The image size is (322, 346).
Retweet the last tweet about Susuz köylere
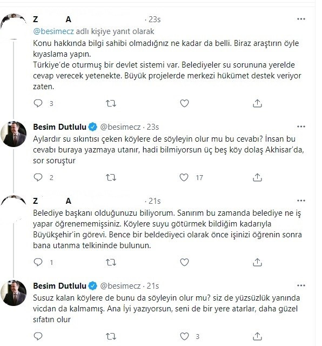(x=111, y=336)
